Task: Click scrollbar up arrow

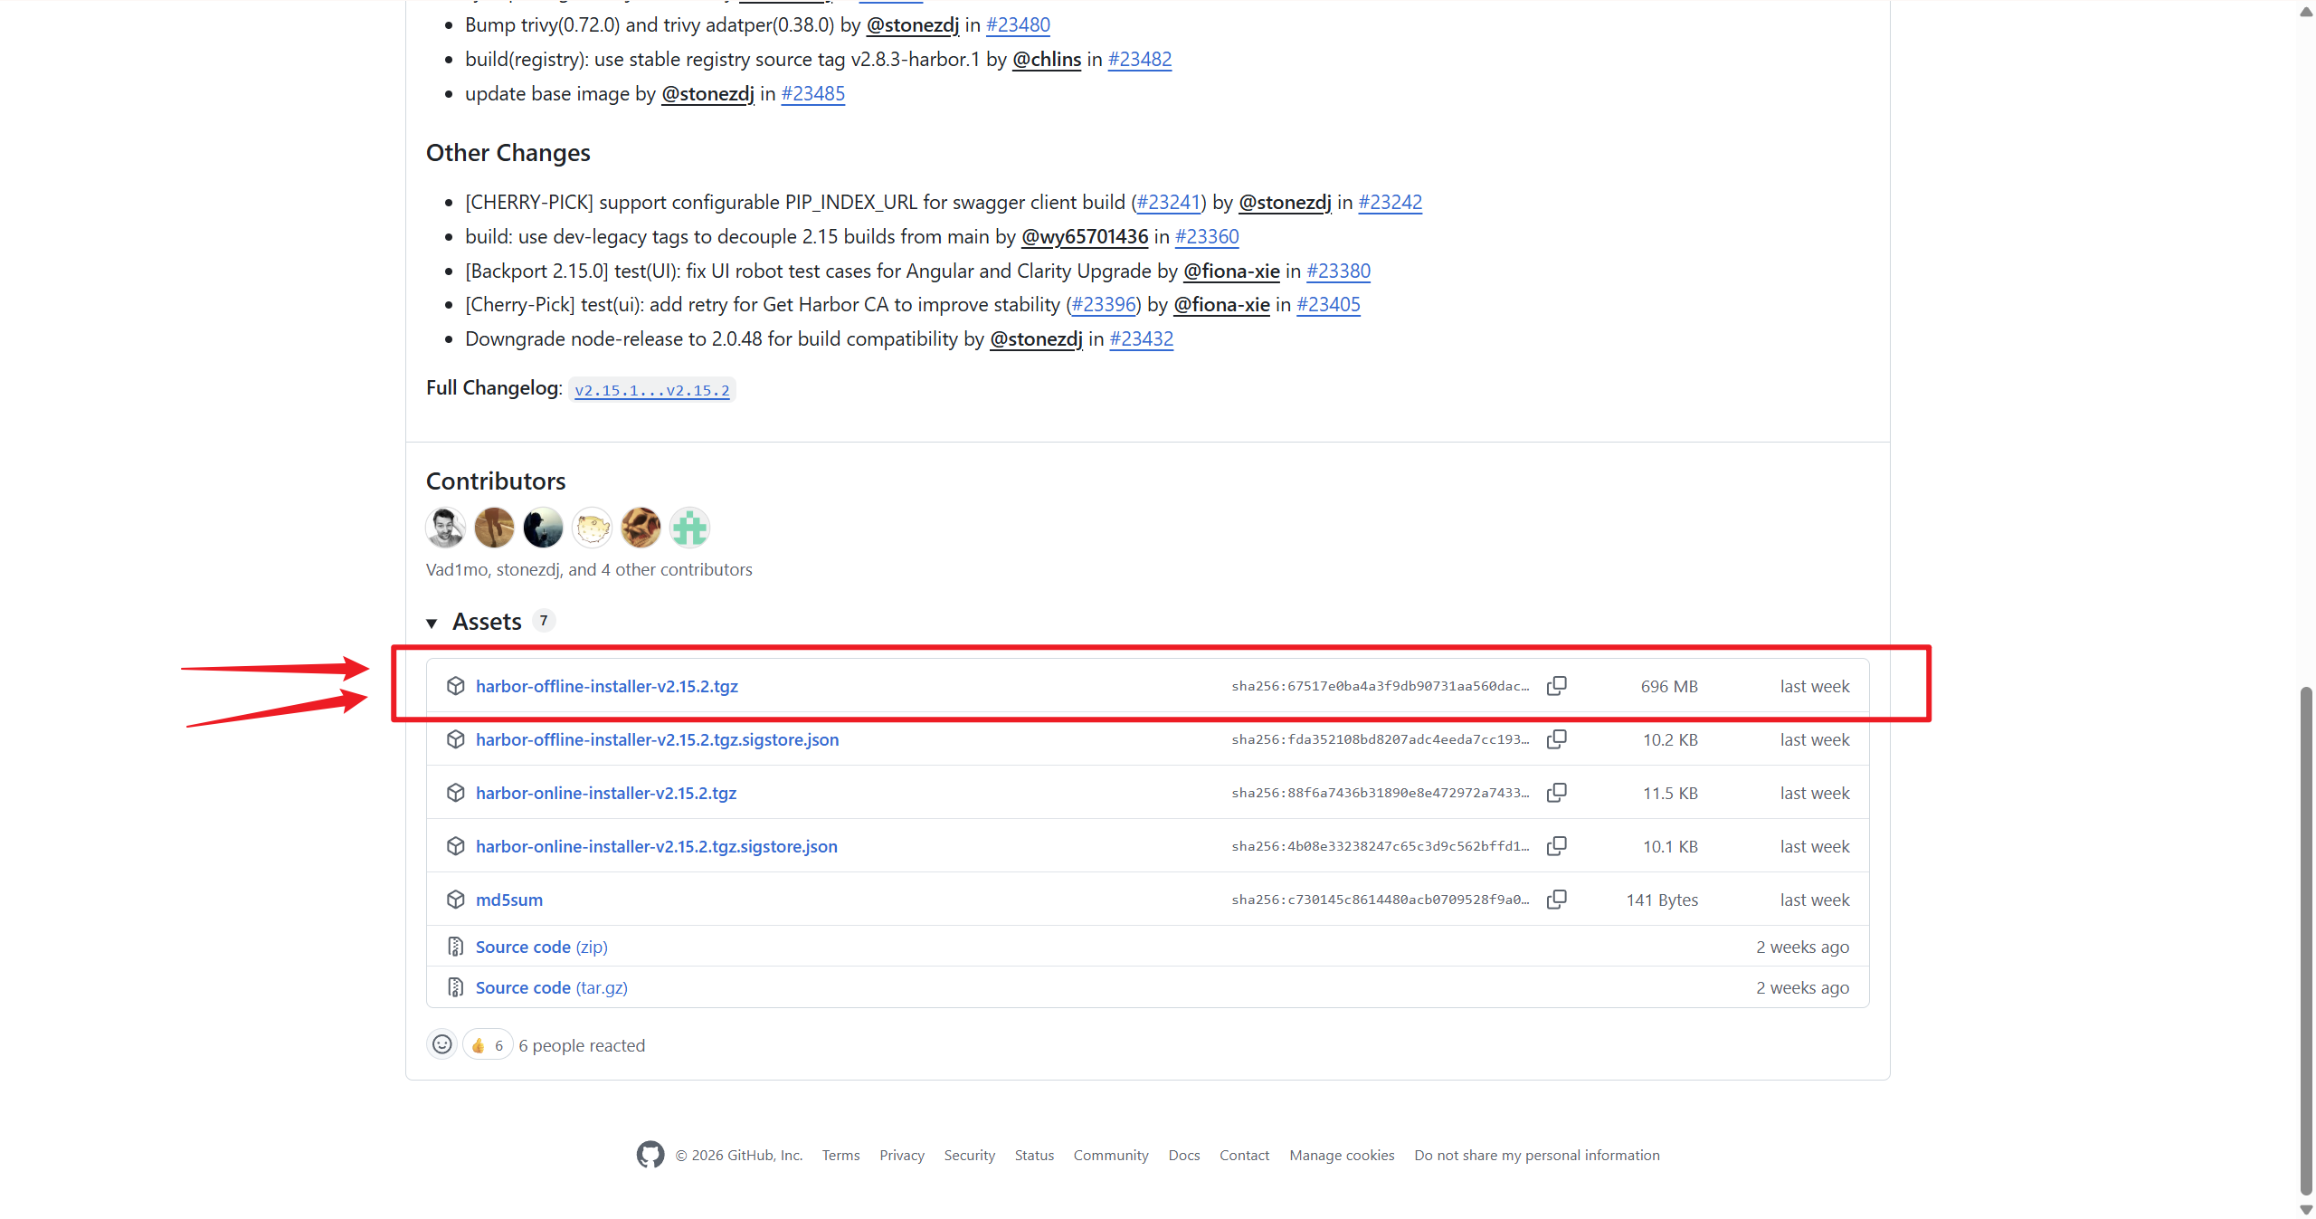Action: coord(2306,12)
